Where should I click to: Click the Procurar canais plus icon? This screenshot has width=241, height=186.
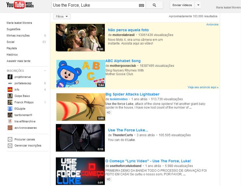click(x=10, y=139)
